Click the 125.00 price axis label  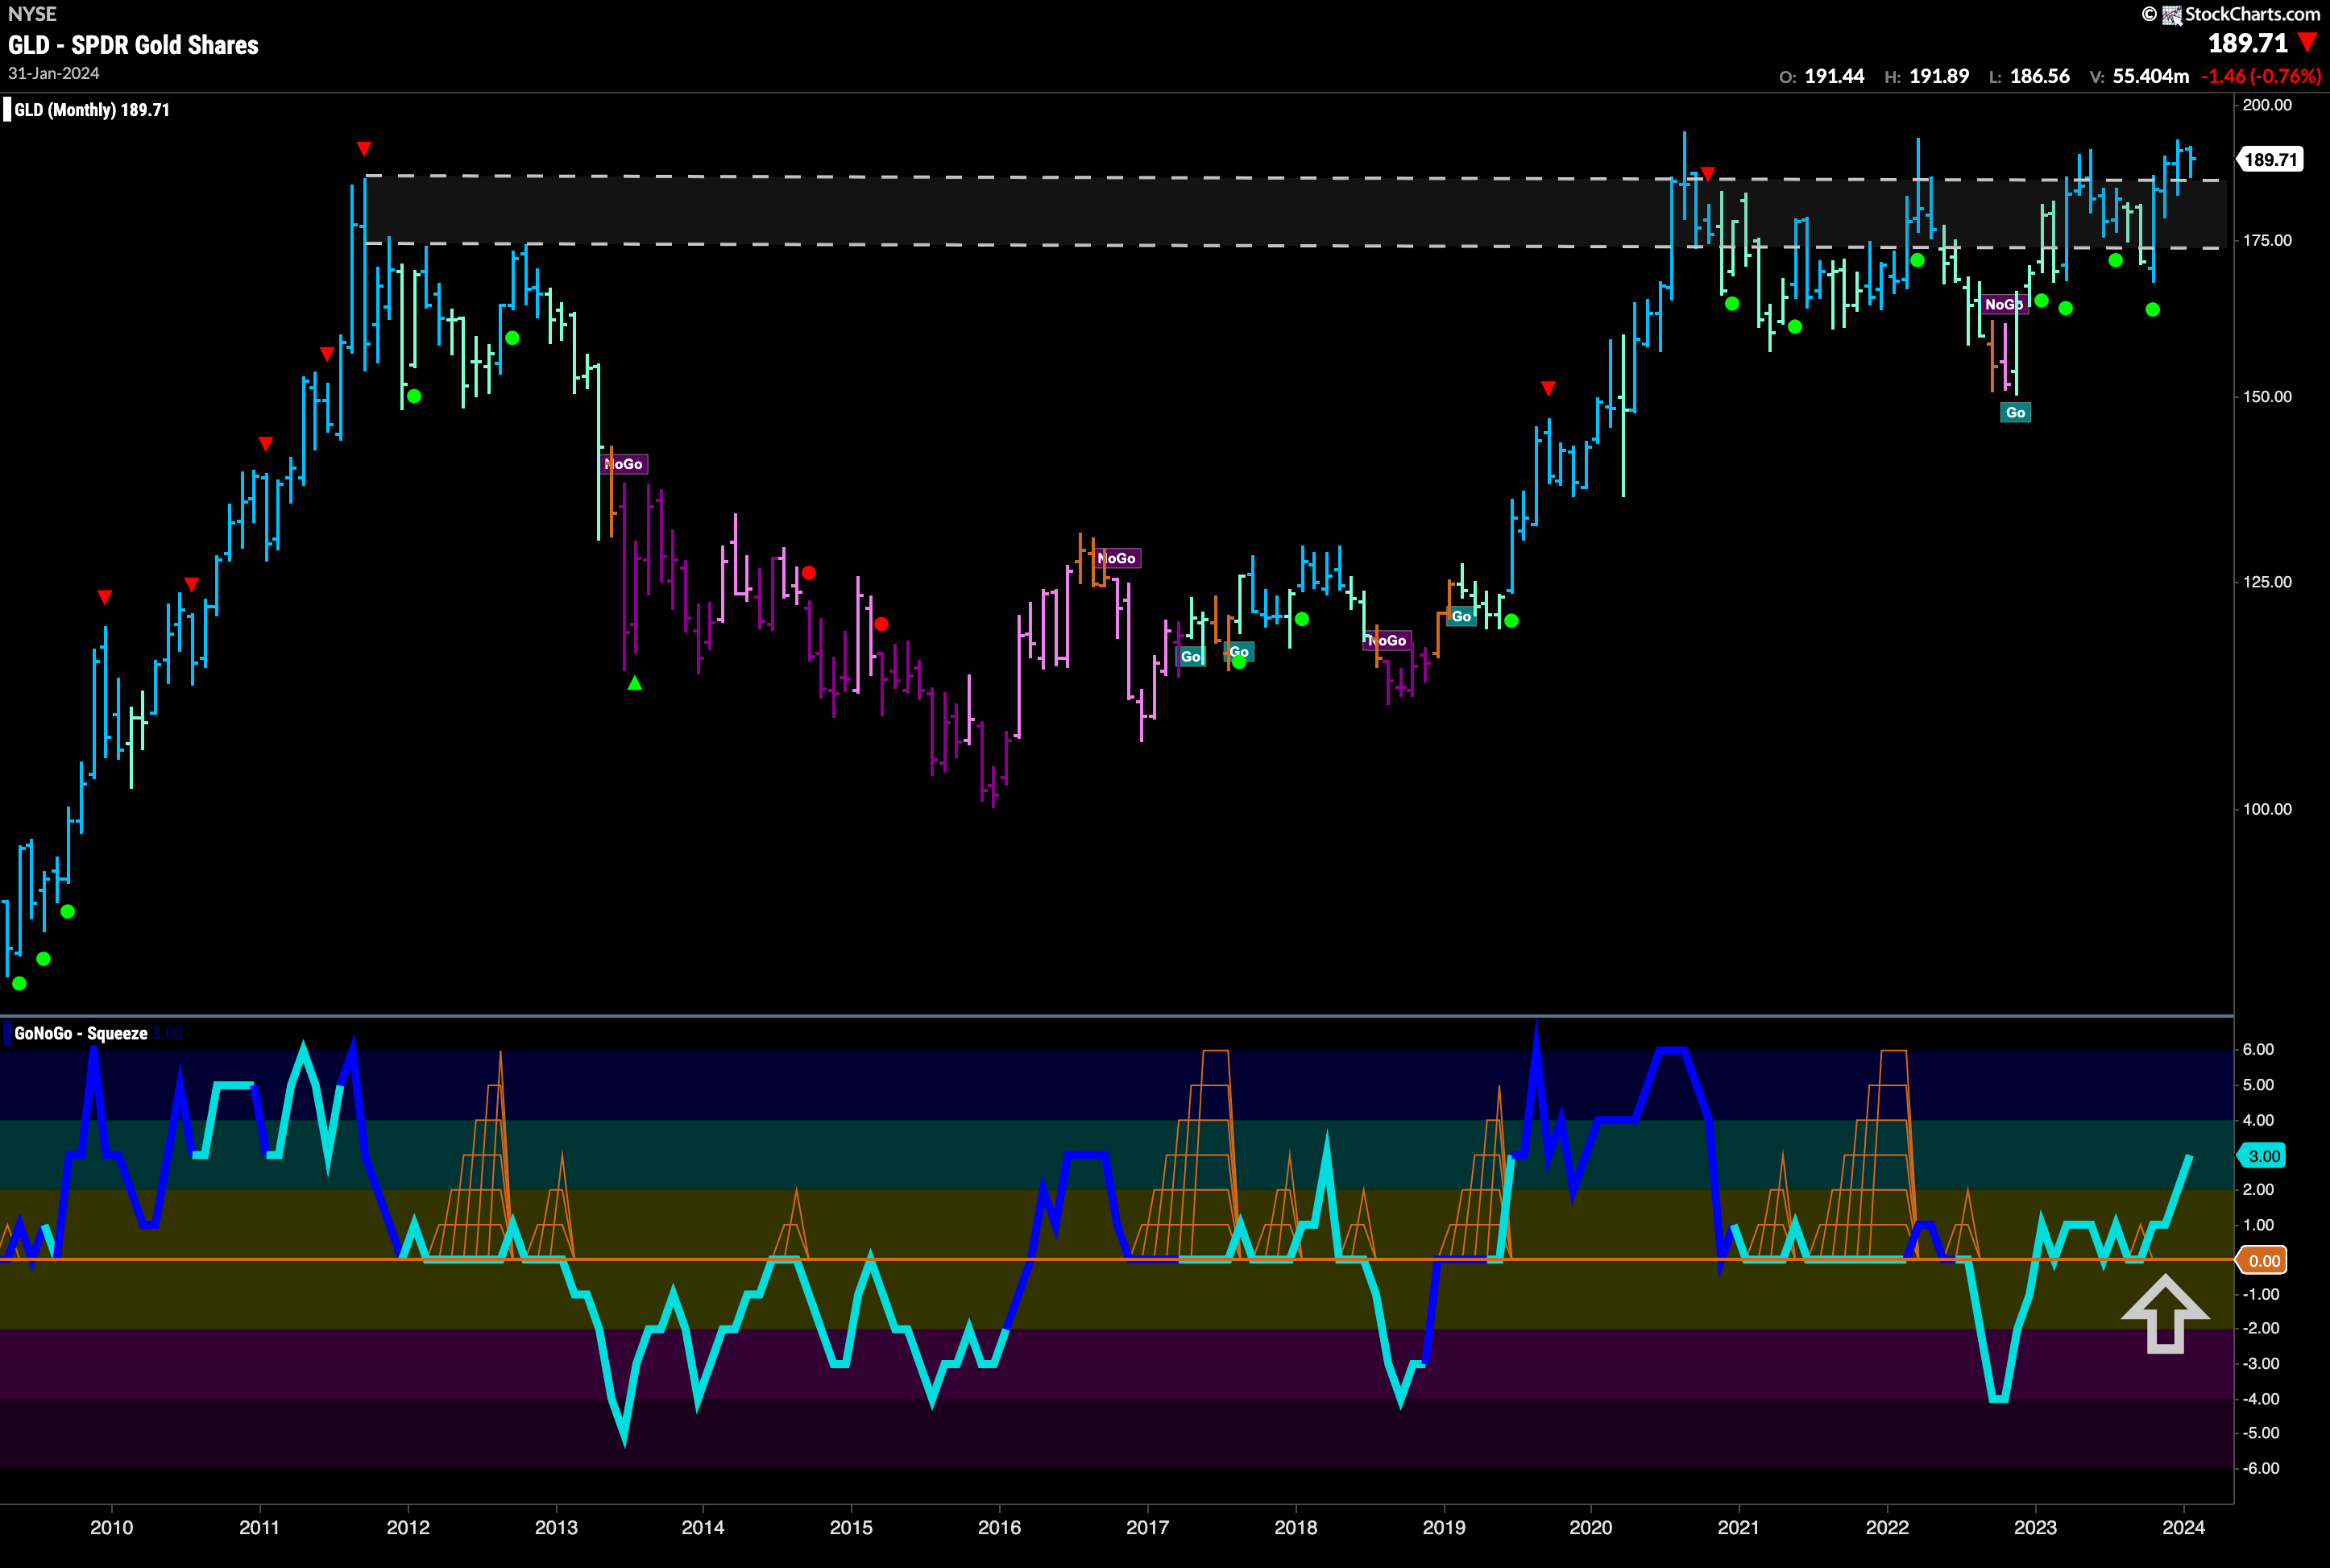(x=2267, y=582)
